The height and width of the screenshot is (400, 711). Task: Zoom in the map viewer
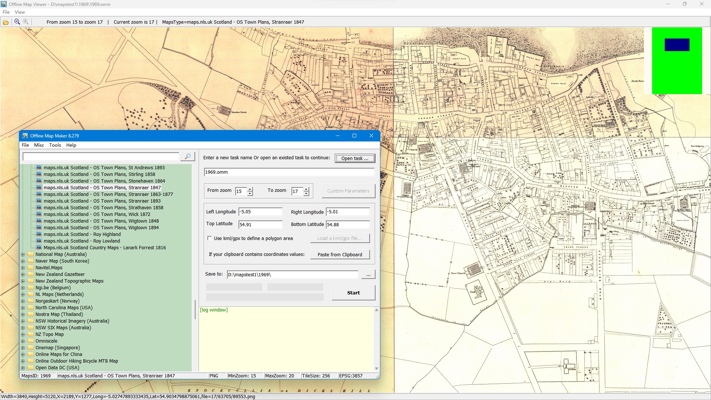point(26,22)
